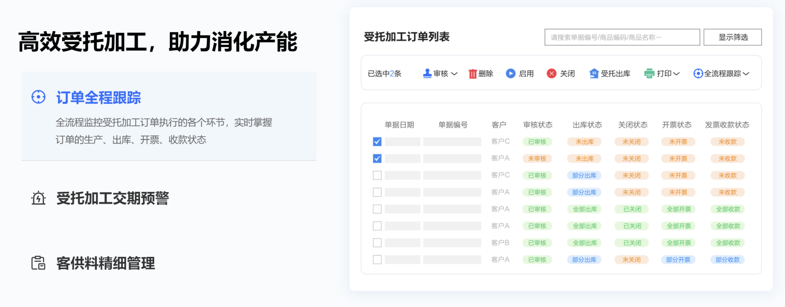Open the 打印 dropdown chevron

pos(677,74)
